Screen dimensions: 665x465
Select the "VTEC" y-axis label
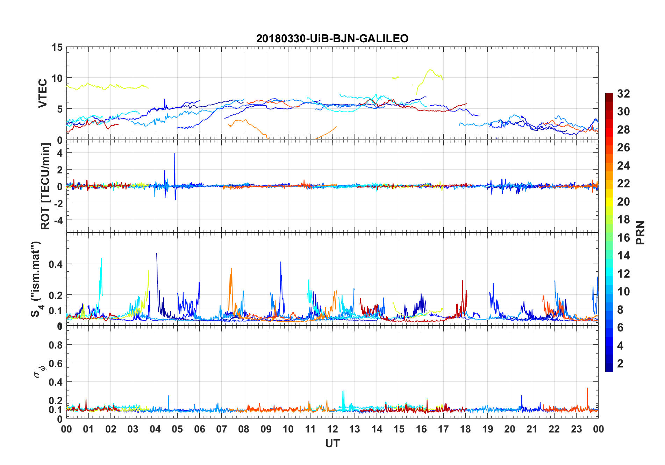coord(43,93)
